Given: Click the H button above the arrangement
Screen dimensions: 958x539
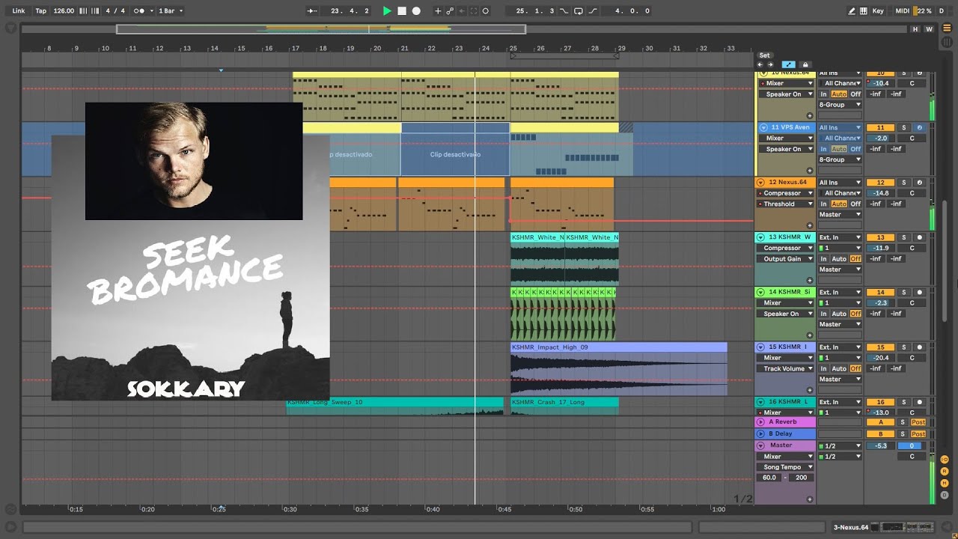Looking at the screenshot, I should click(915, 29).
